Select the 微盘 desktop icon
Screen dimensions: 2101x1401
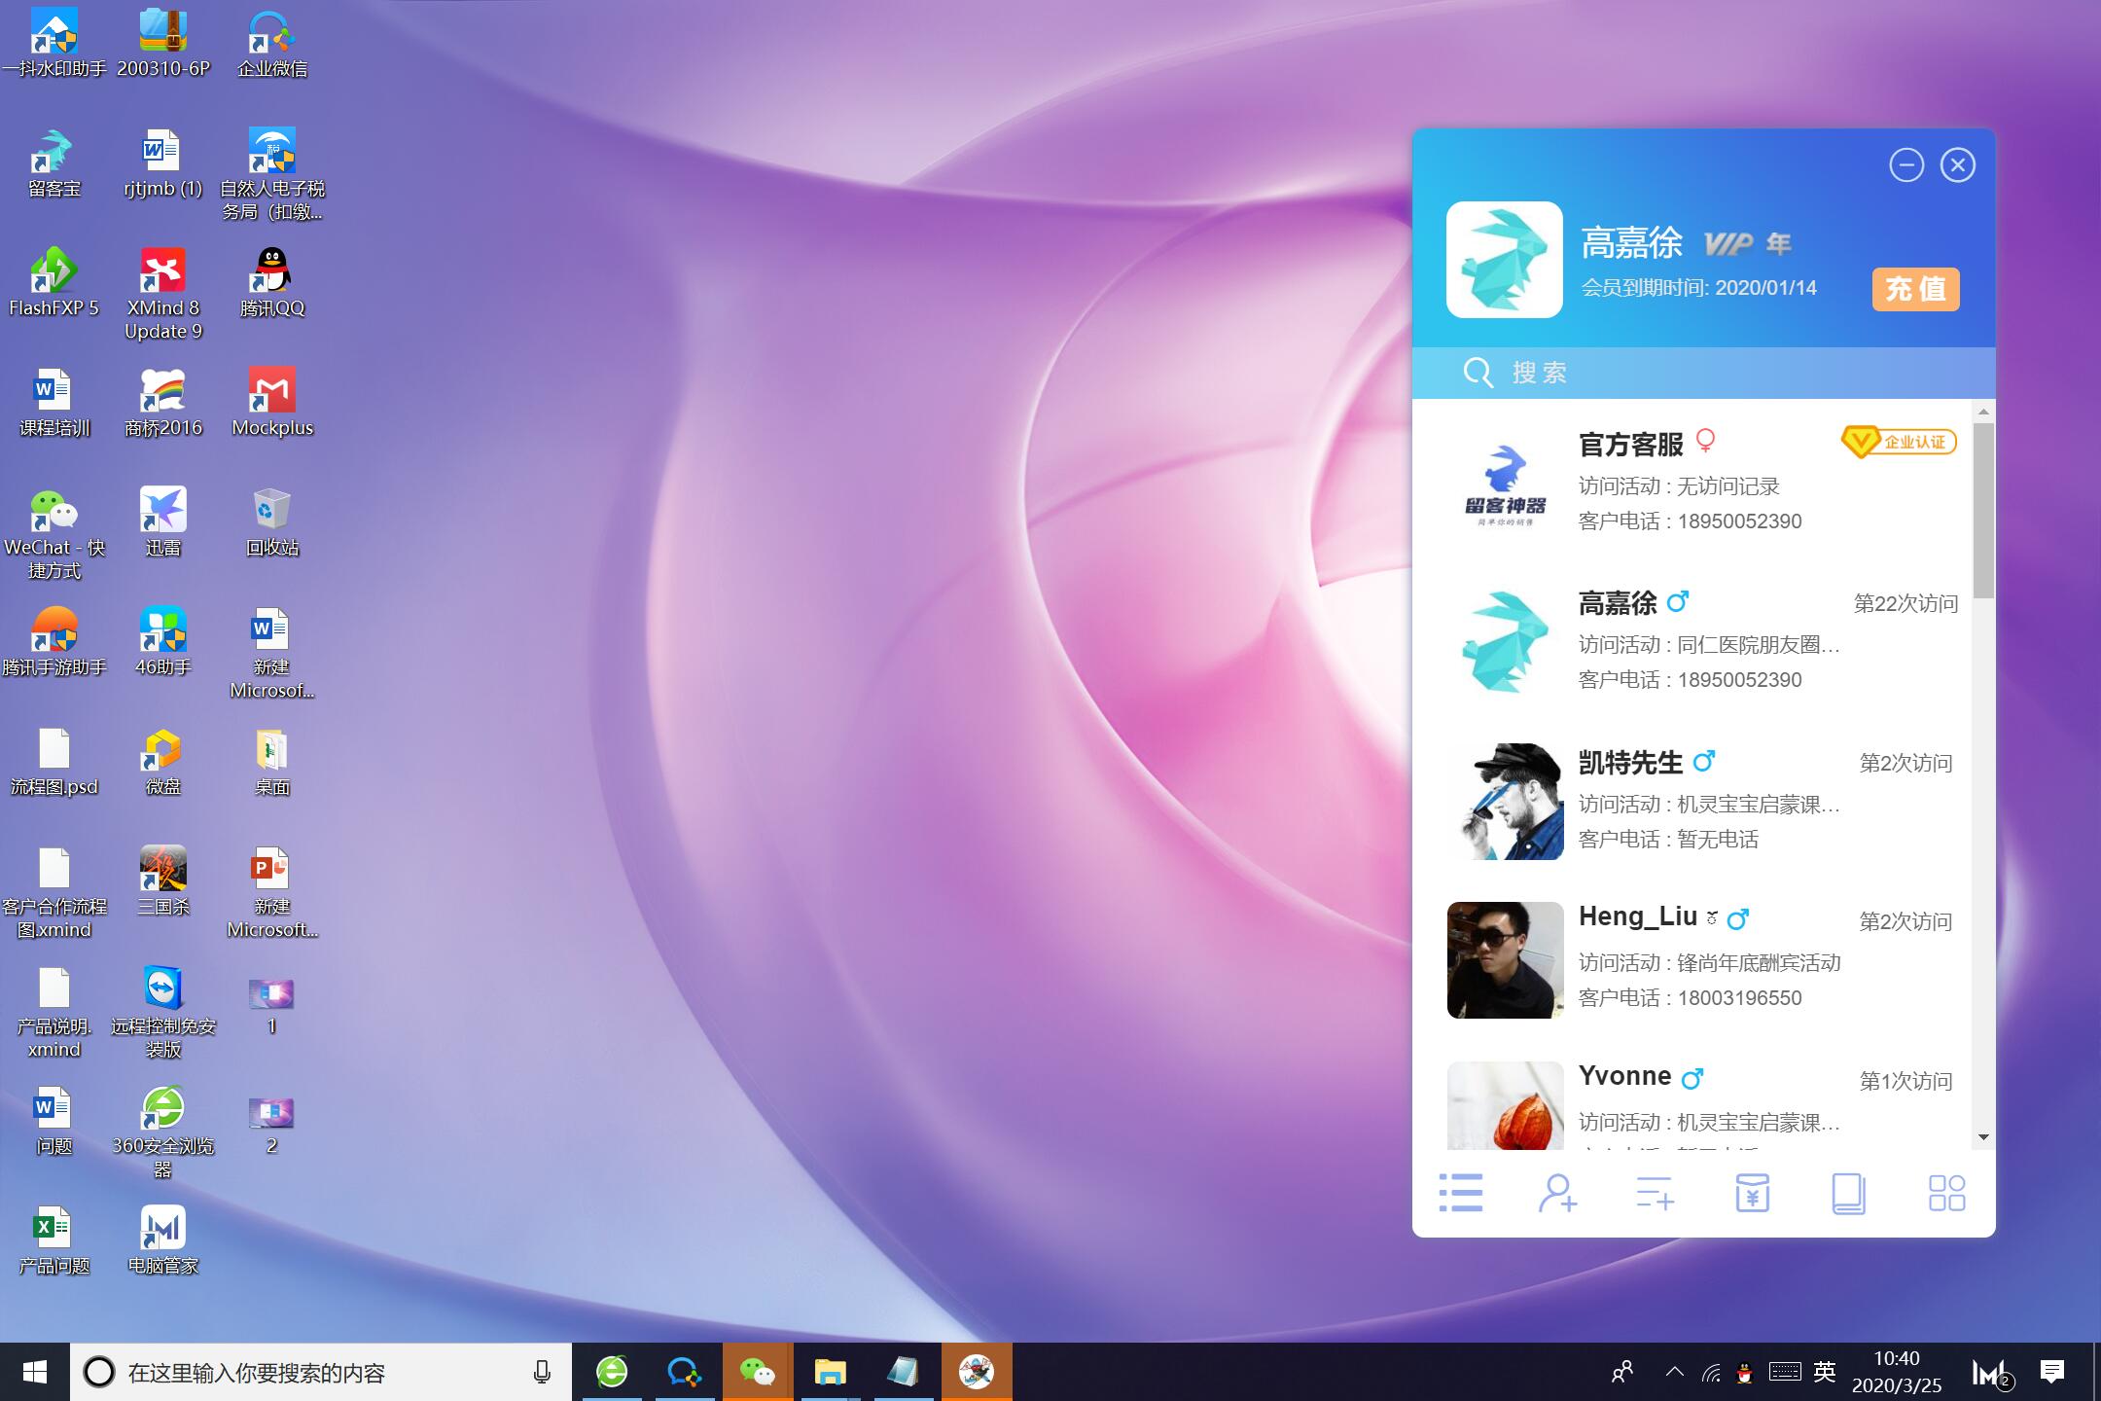point(163,762)
